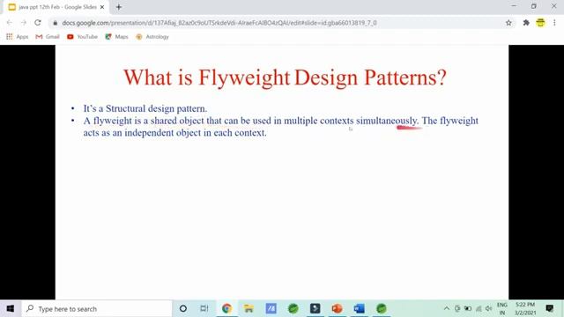The width and height of the screenshot is (564, 317).
Task: Open a new browser tab
Action: [x=119, y=7]
